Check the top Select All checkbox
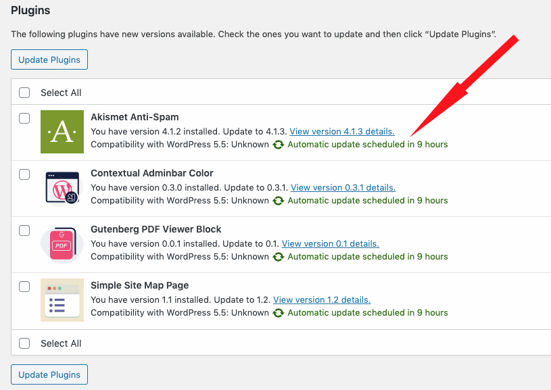The image size is (551, 390). (x=24, y=93)
